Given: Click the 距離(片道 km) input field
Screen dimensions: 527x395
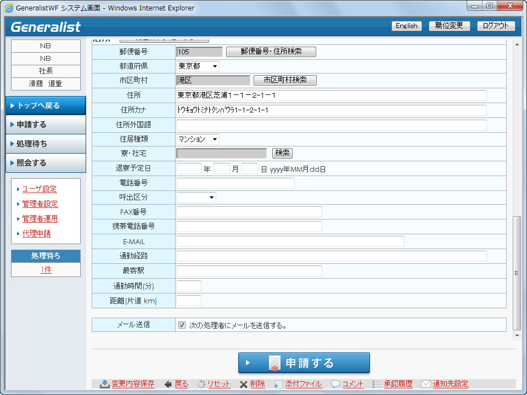Looking at the screenshot, I should [189, 301].
